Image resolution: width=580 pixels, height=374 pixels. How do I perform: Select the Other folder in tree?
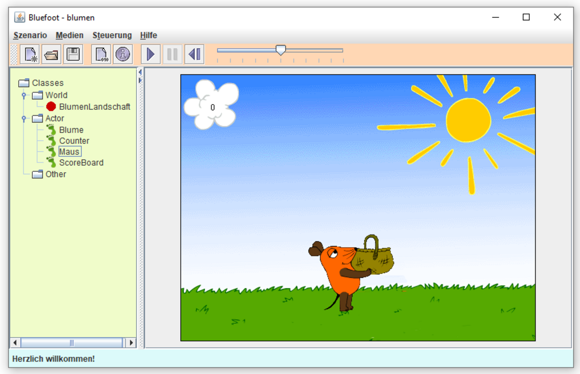click(56, 174)
